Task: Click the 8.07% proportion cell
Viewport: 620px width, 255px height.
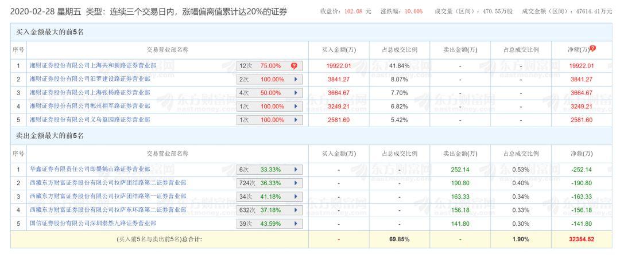Action: [400, 79]
